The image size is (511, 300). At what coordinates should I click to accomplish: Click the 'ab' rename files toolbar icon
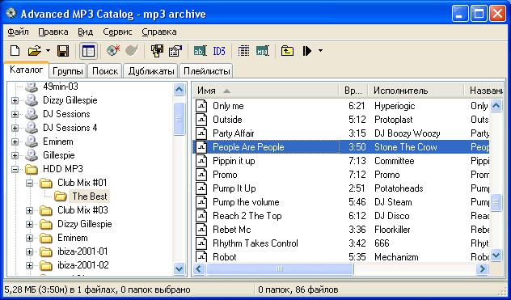[x=200, y=51]
